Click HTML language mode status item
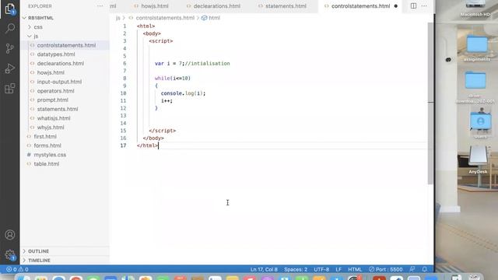 click(x=355, y=269)
